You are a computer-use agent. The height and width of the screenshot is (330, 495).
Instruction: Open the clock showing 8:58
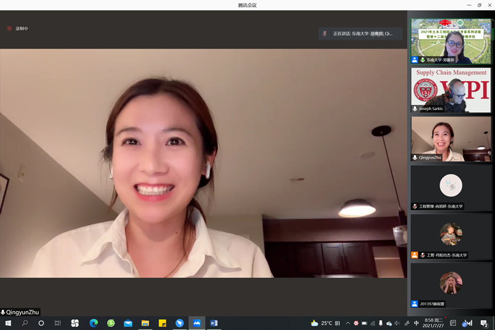click(x=433, y=323)
